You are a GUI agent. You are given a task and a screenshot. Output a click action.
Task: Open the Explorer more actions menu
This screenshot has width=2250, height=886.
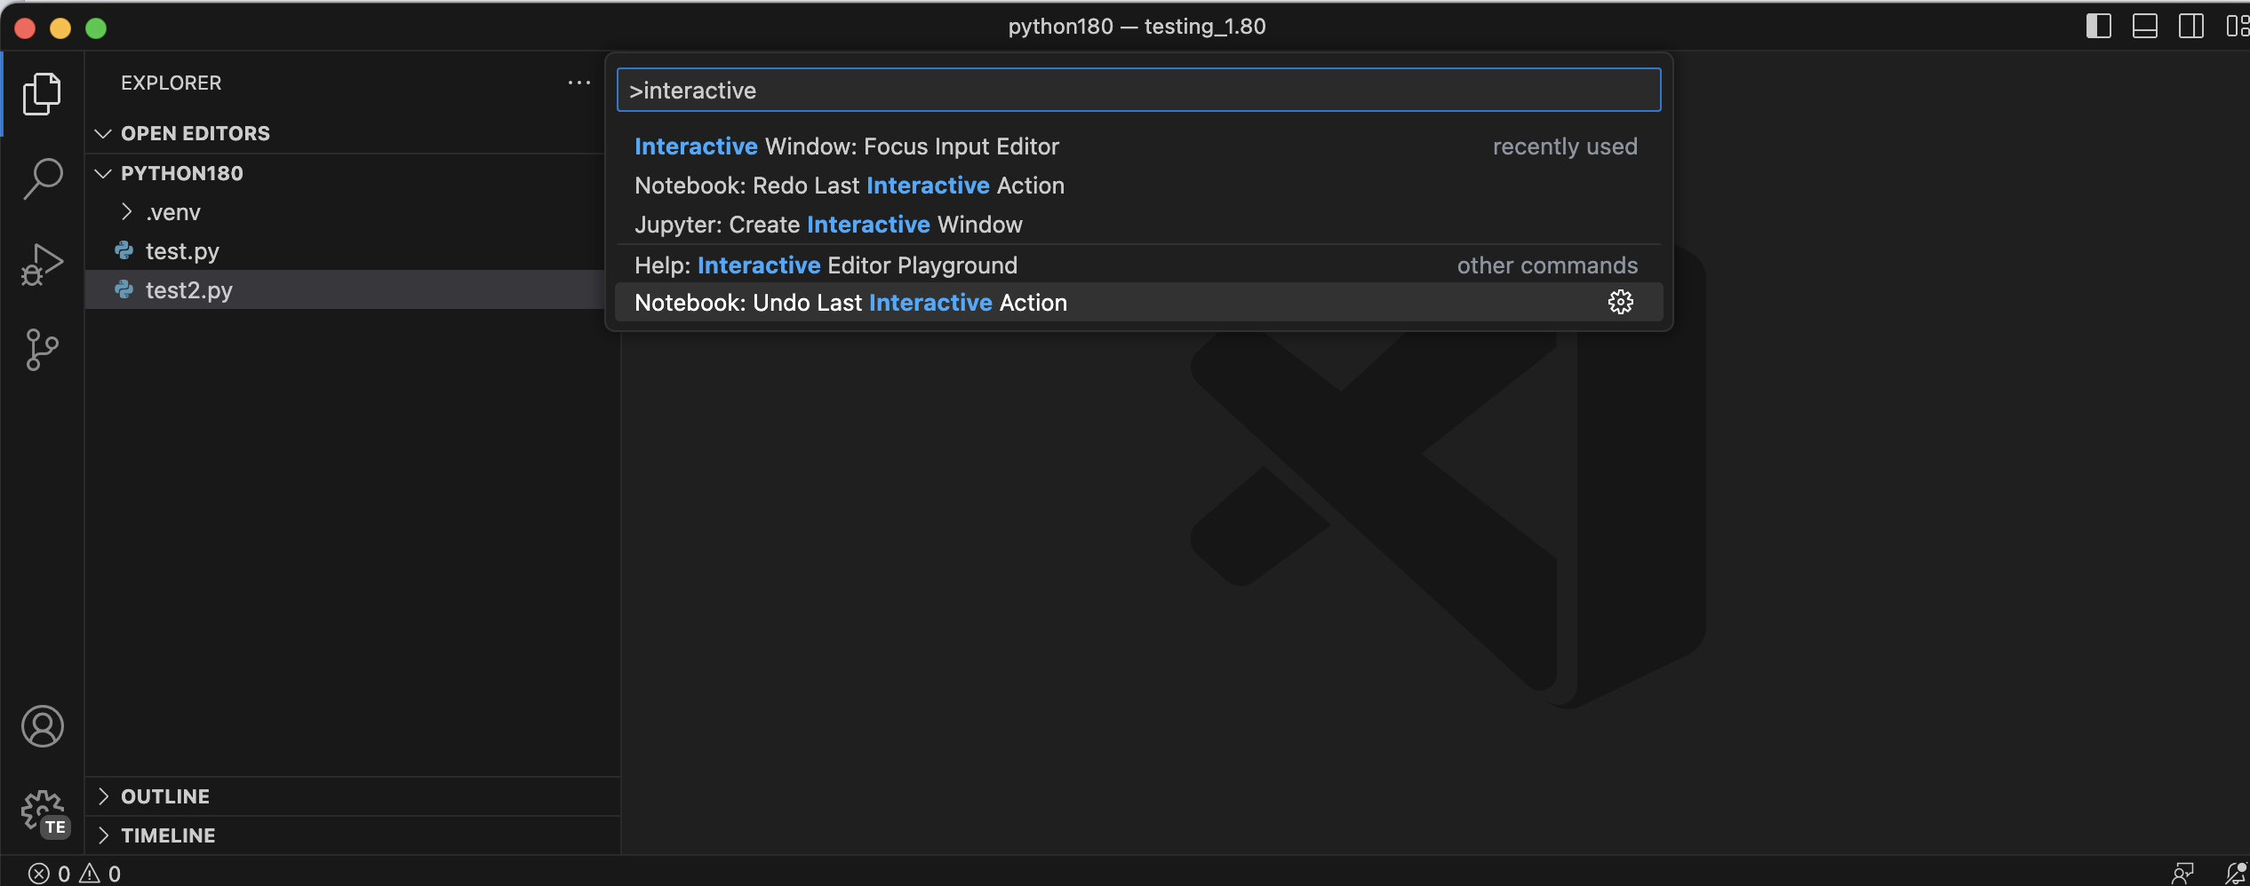click(579, 83)
